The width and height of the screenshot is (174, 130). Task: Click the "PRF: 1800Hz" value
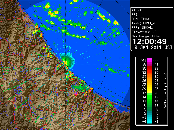(x=142, y=28)
